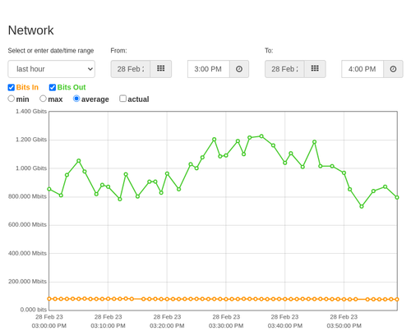Click the 'From:' label
The image size is (411, 331).
click(118, 51)
